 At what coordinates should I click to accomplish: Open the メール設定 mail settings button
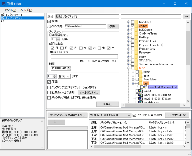point(89,93)
